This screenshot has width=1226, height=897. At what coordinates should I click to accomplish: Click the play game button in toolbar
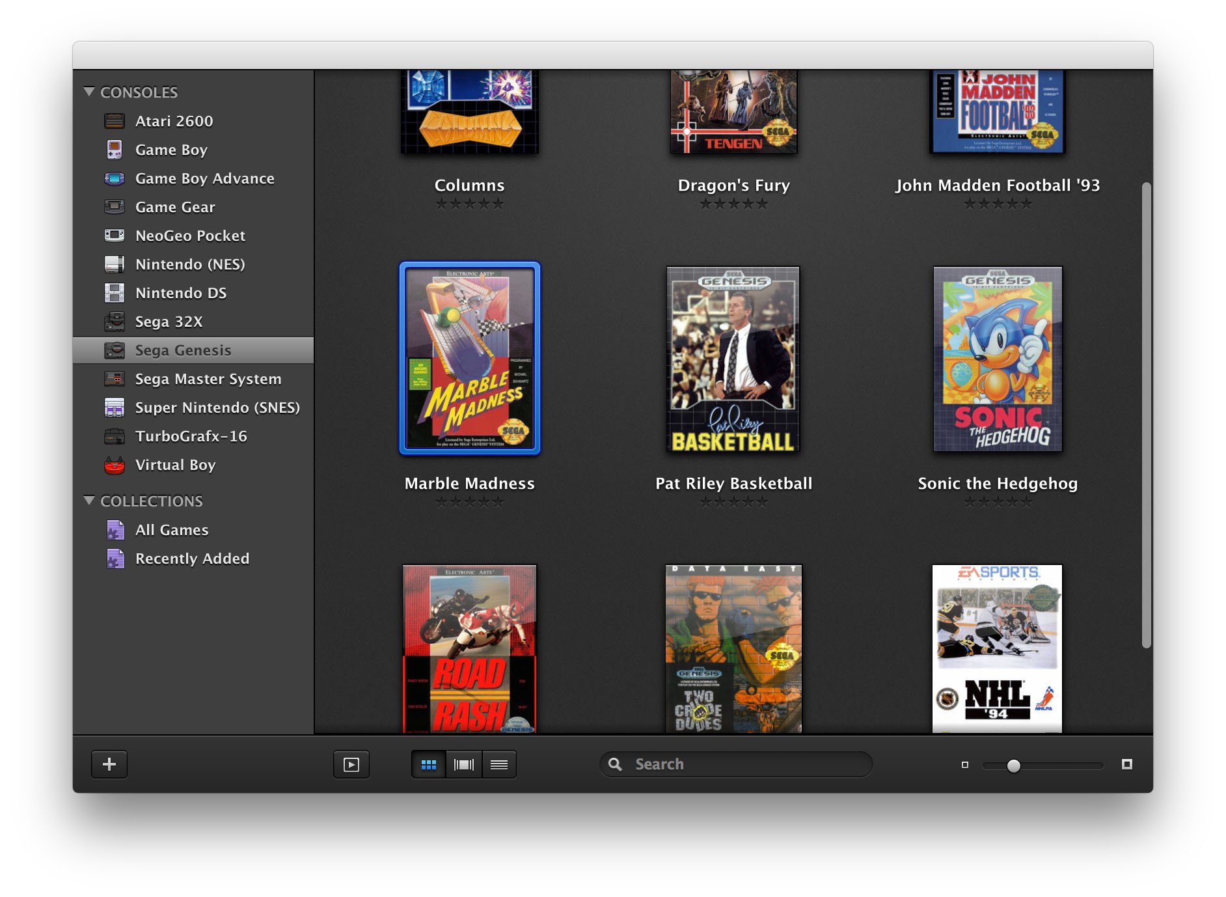point(351,764)
